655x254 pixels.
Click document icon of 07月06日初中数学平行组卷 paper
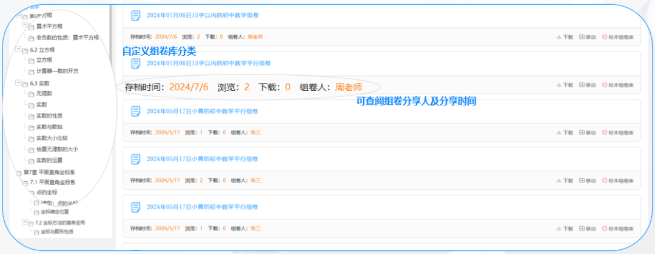(x=135, y=64)
